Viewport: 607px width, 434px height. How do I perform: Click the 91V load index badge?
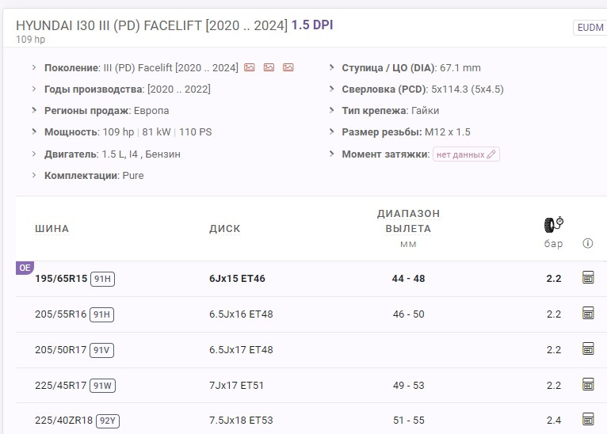click(101, 350)
